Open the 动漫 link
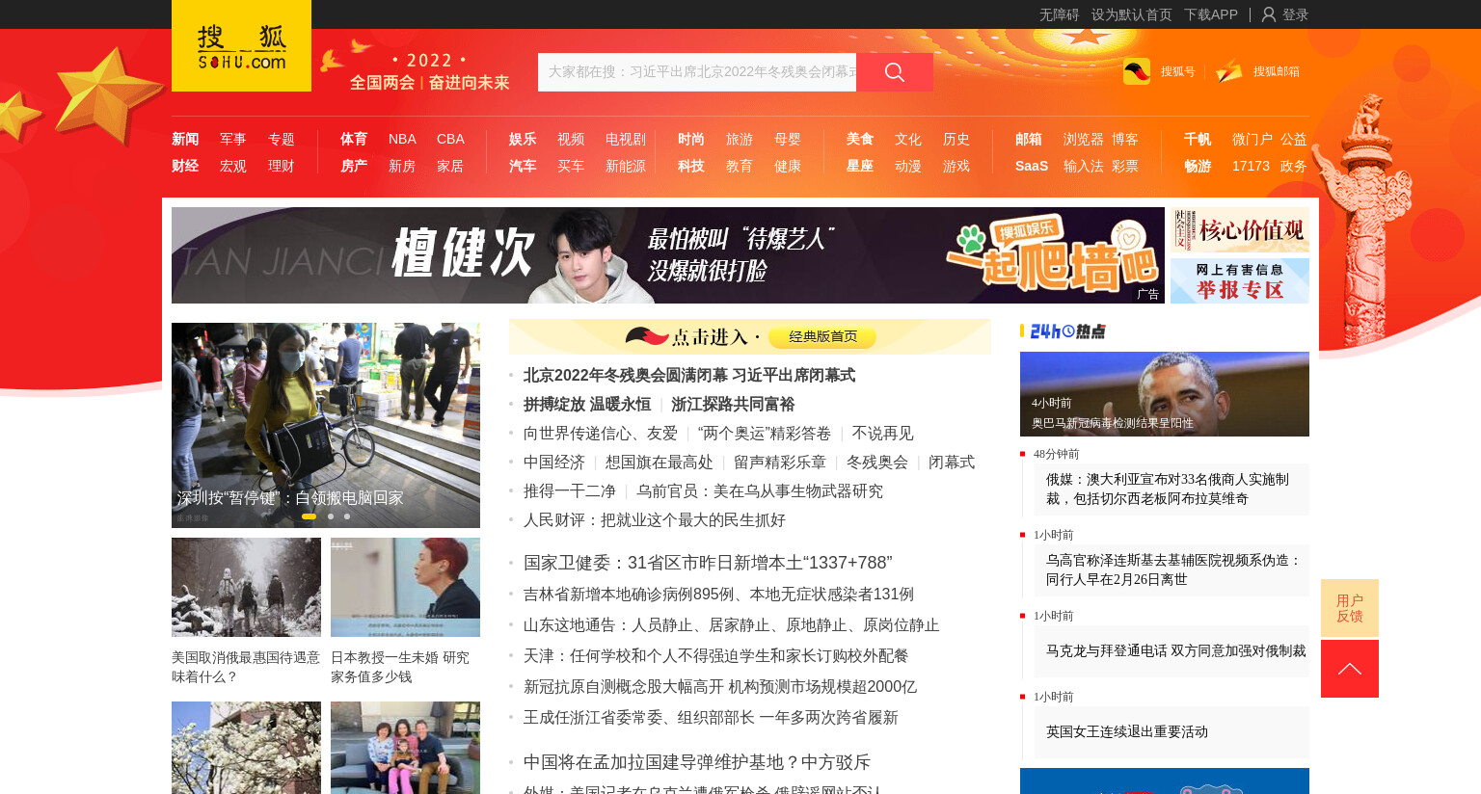 tap(908, 166)
